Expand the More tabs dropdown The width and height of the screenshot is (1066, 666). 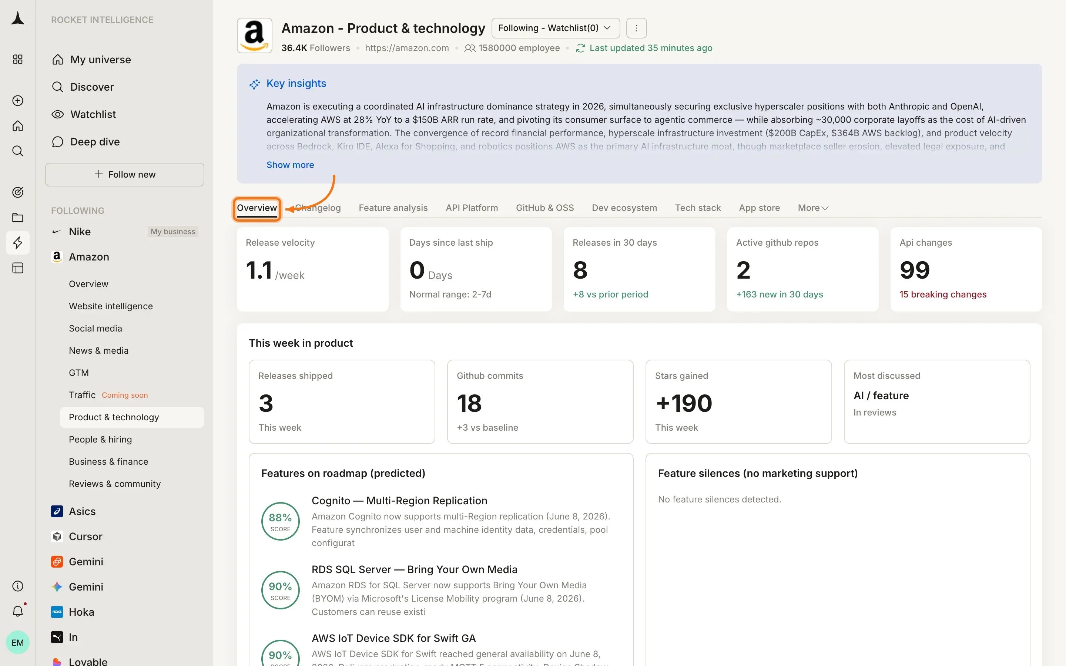[813, 208]
